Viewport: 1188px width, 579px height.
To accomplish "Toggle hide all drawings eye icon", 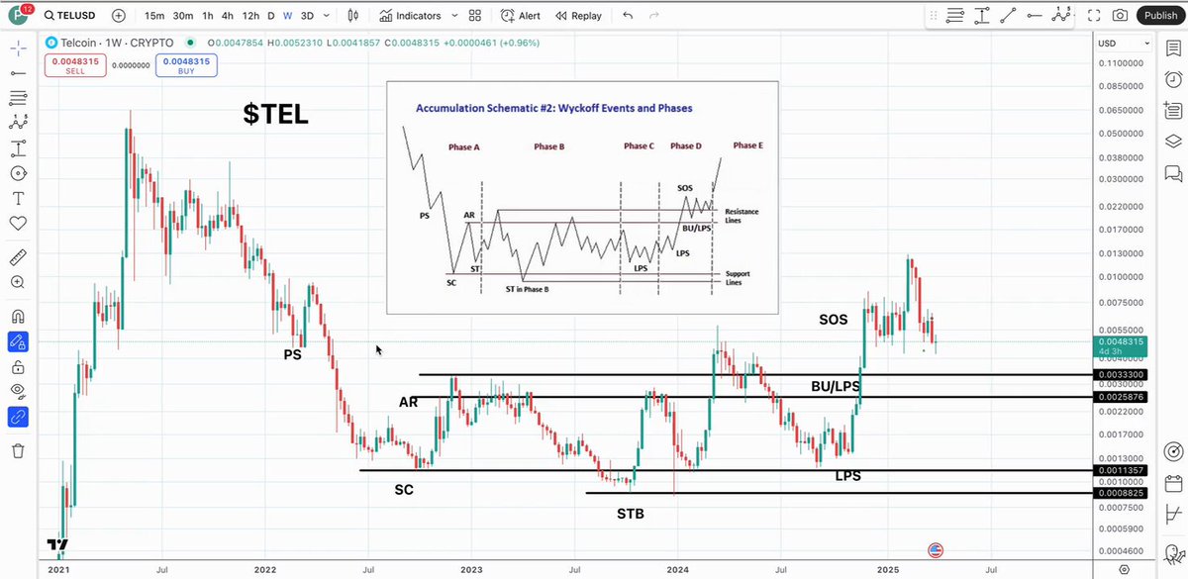I will point(18,392).
